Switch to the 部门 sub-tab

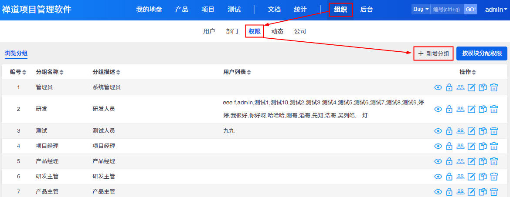(x=232, y=31)
